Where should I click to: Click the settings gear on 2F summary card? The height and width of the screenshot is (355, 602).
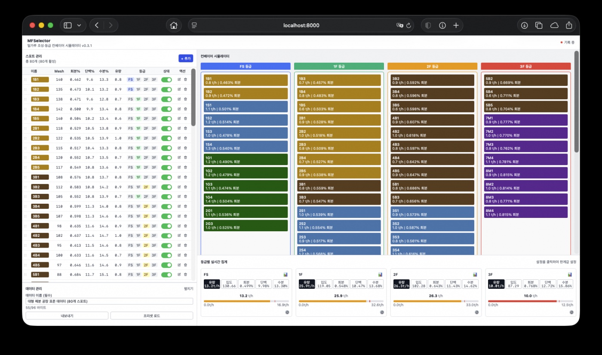[x=476, y=312]
